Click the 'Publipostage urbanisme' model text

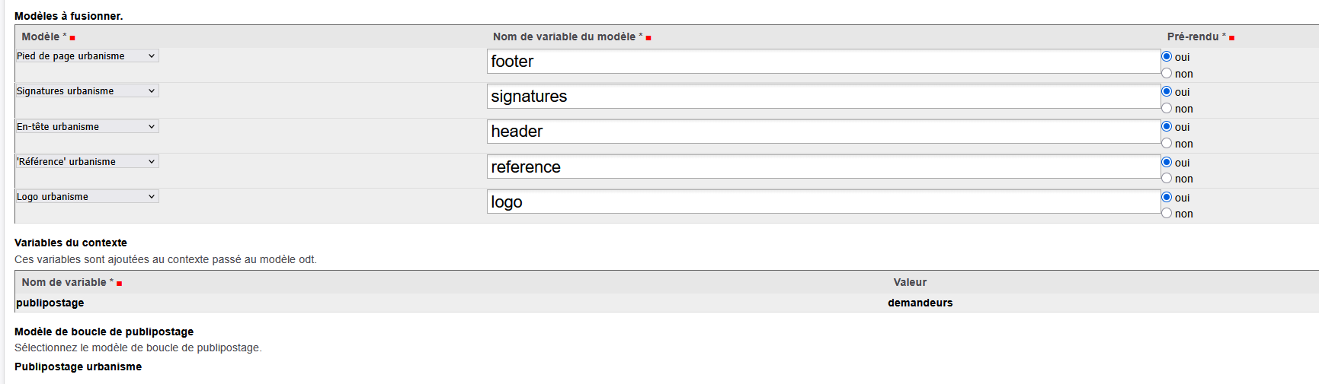(78, 367)
